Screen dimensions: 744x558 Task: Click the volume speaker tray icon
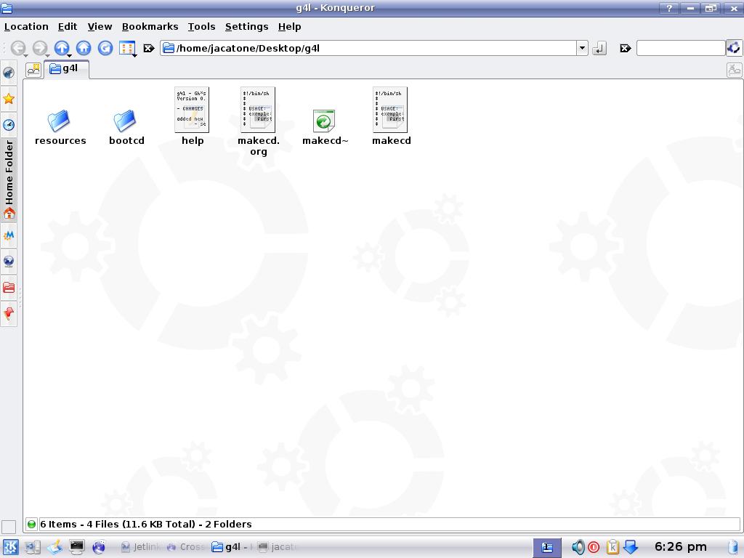[x=578, y=547]
